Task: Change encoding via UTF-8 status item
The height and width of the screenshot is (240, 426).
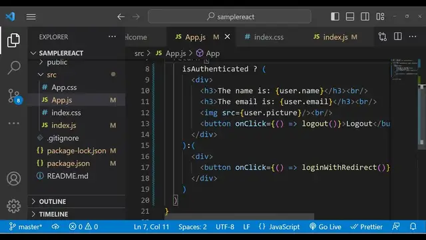Action: click(x=225, y=227)
